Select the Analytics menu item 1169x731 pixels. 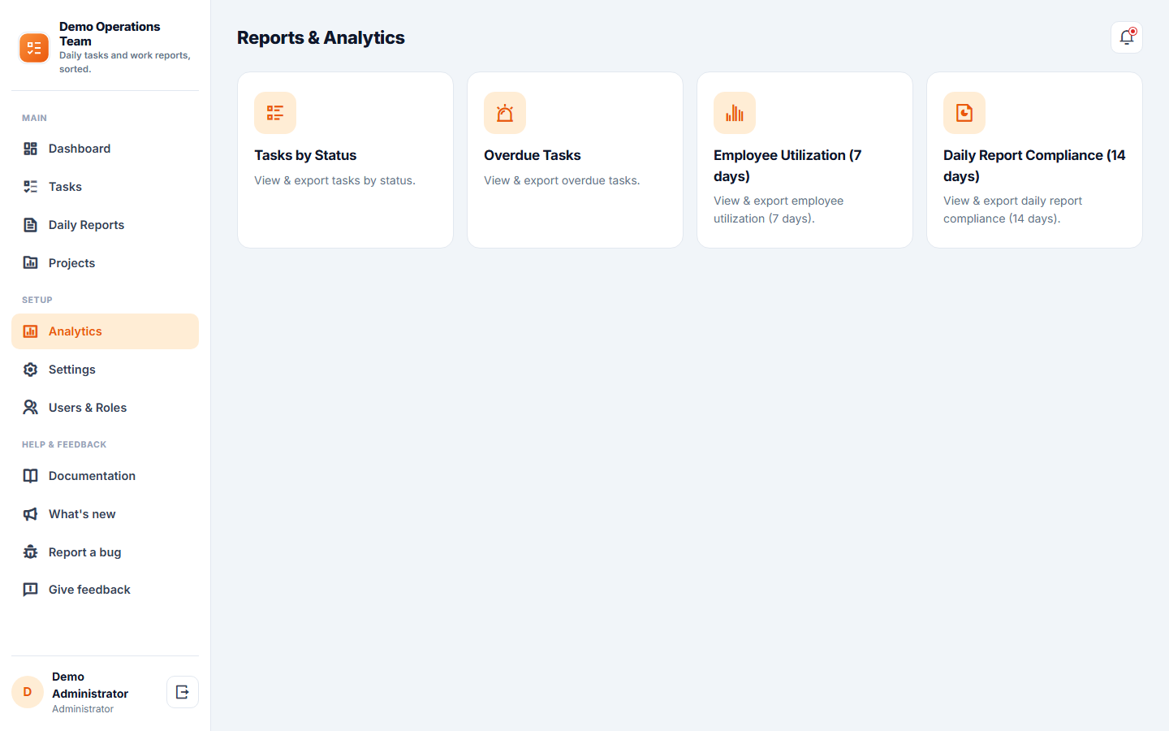(105, 331)
